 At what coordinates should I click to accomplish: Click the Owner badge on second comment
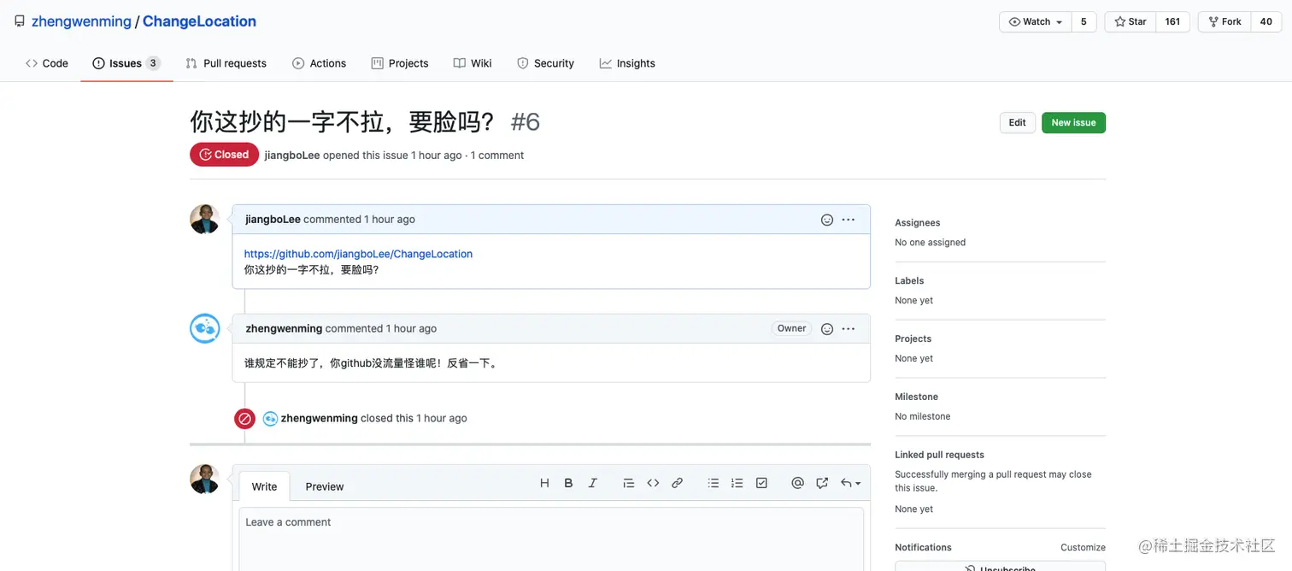pyautogui.click(x=791, y=328)
